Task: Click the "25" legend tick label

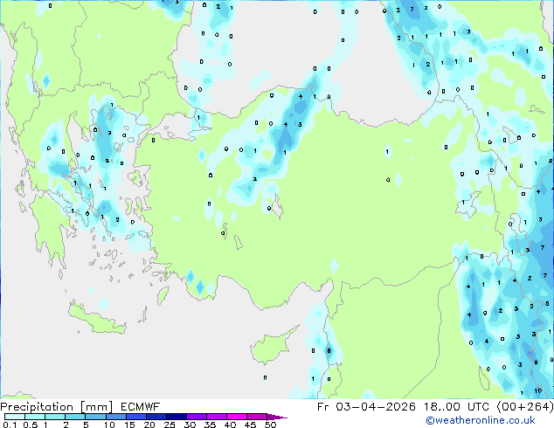Action: point(170,425)
